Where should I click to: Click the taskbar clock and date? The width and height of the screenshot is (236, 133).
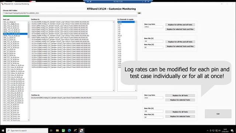click(x=225, y=130)
